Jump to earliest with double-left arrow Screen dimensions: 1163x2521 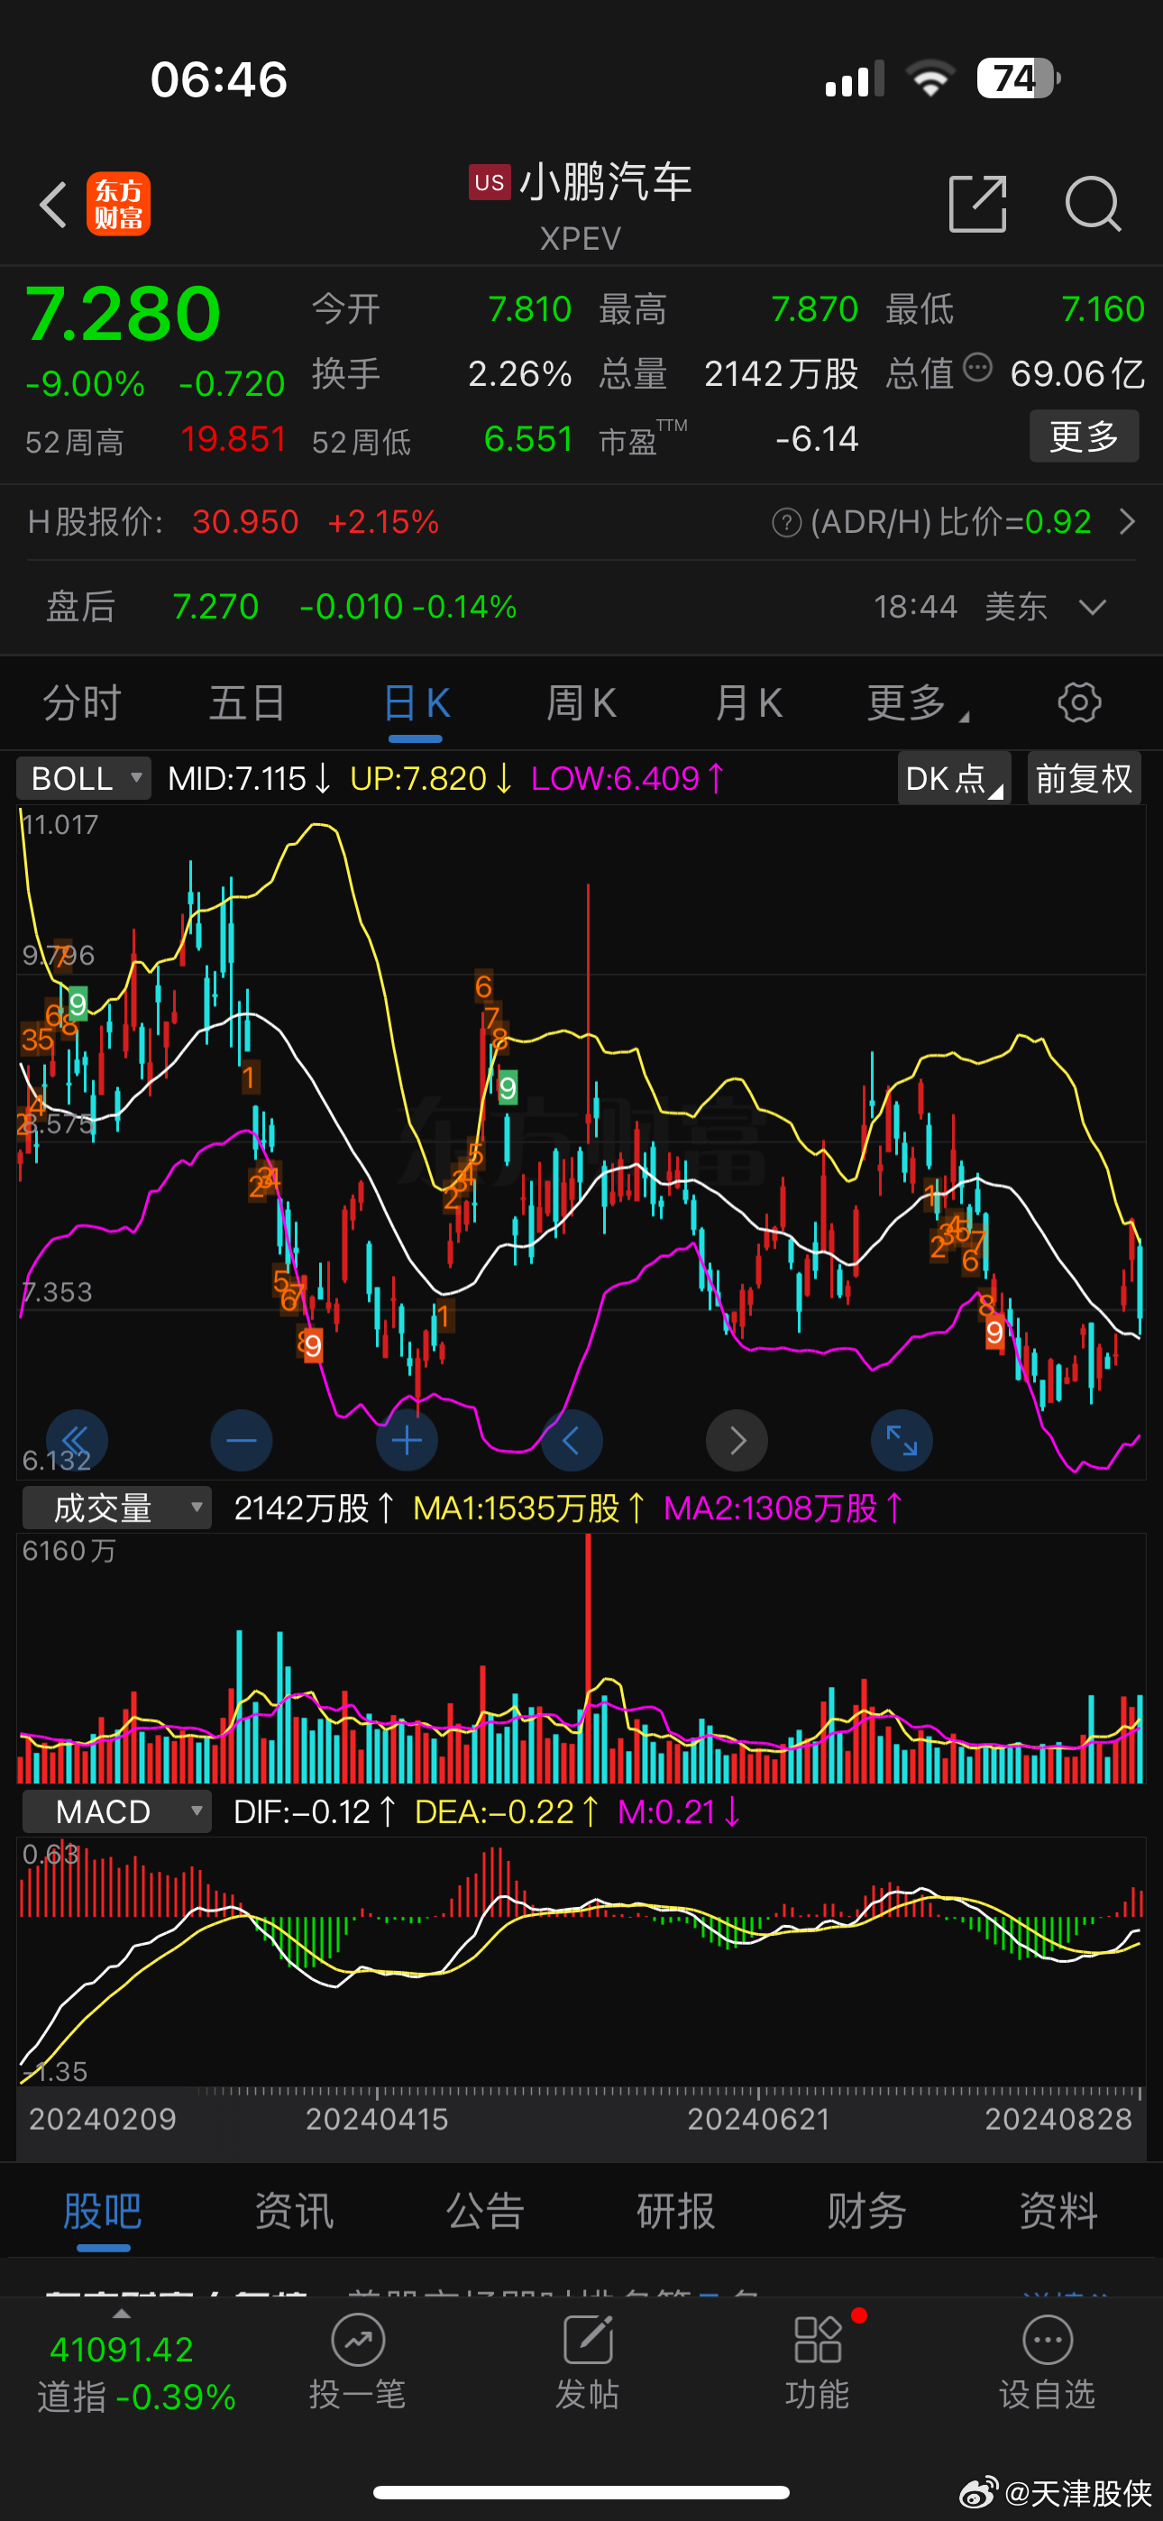[x=77, y=1440]
